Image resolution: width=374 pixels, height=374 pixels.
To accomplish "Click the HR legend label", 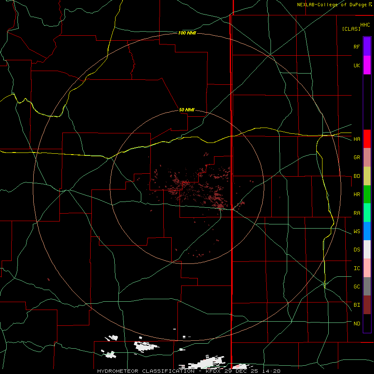I will tap(357, 194).
